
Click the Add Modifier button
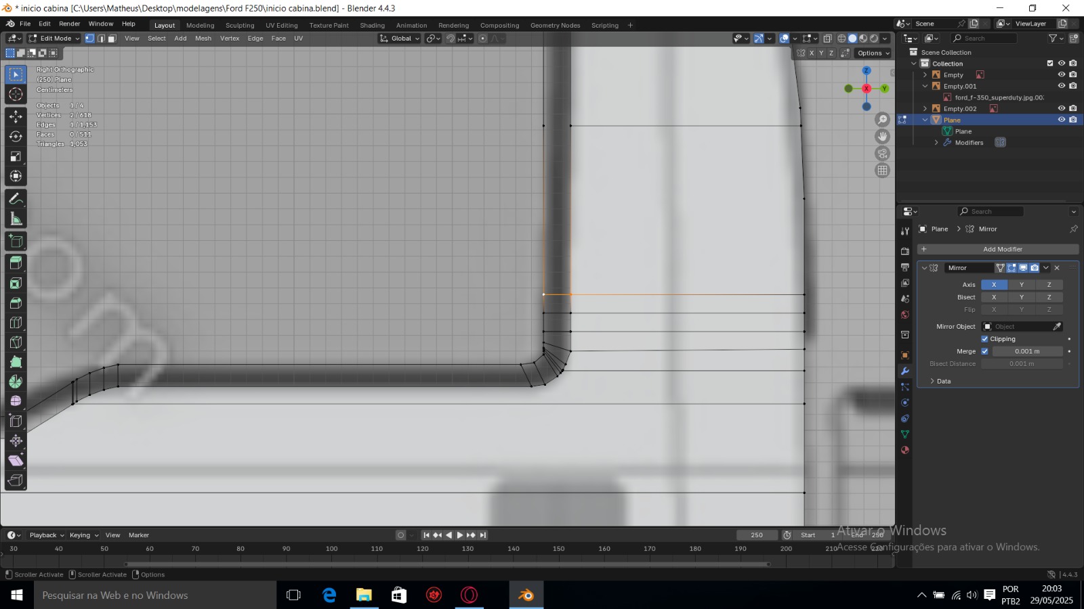(998, 250)
